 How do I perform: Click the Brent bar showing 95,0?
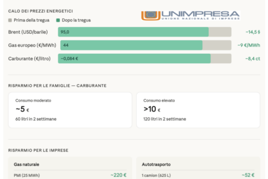[x=133, y=32]
